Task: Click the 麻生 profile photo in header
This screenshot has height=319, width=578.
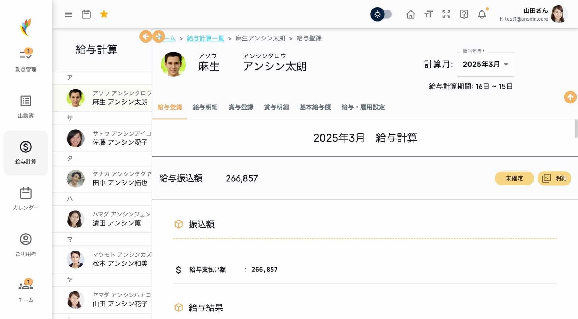Action: (x=173, y=64)
